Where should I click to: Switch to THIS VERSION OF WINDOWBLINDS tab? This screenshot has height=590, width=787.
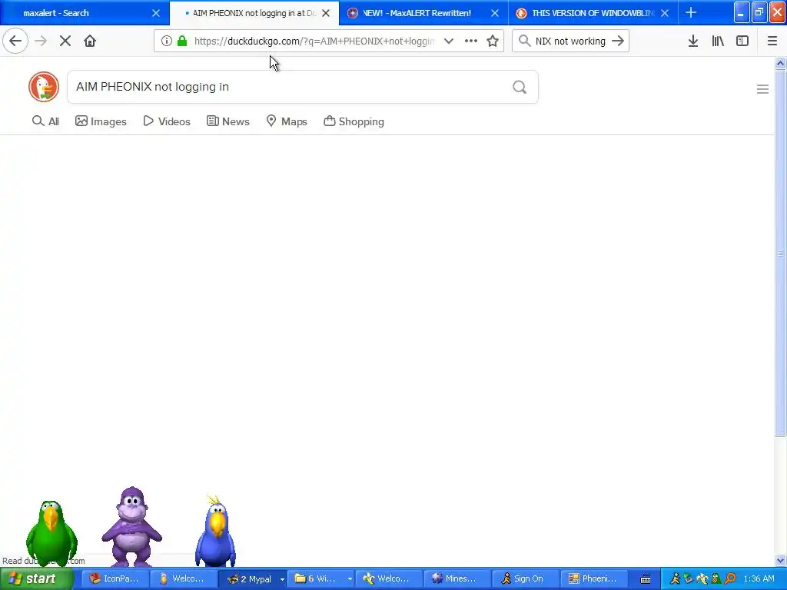[x=593, y=12]
